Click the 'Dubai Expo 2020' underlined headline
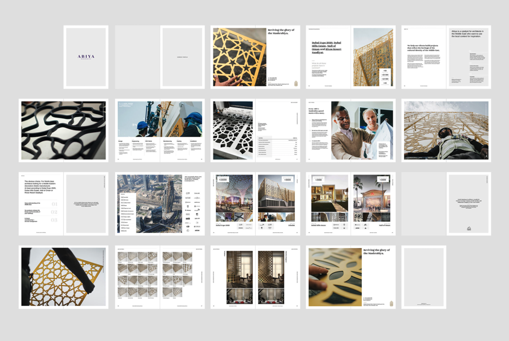 pos(326,48)
